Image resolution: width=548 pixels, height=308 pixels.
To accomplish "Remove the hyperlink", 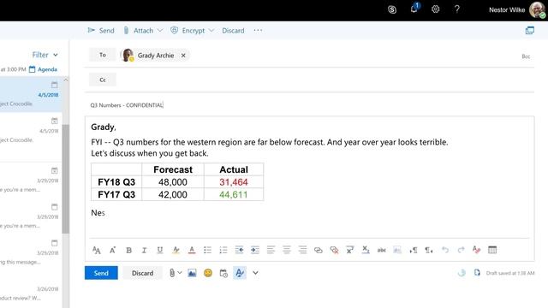I will 334,250.
